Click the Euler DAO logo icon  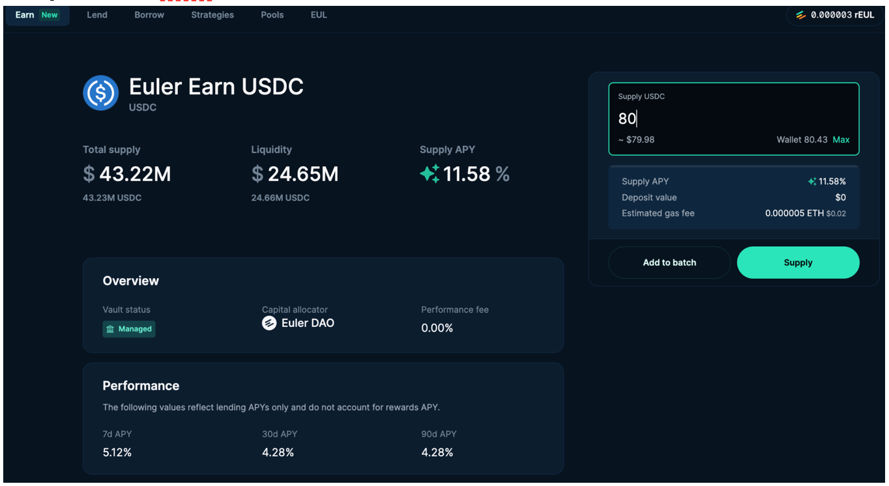(269, 323)
